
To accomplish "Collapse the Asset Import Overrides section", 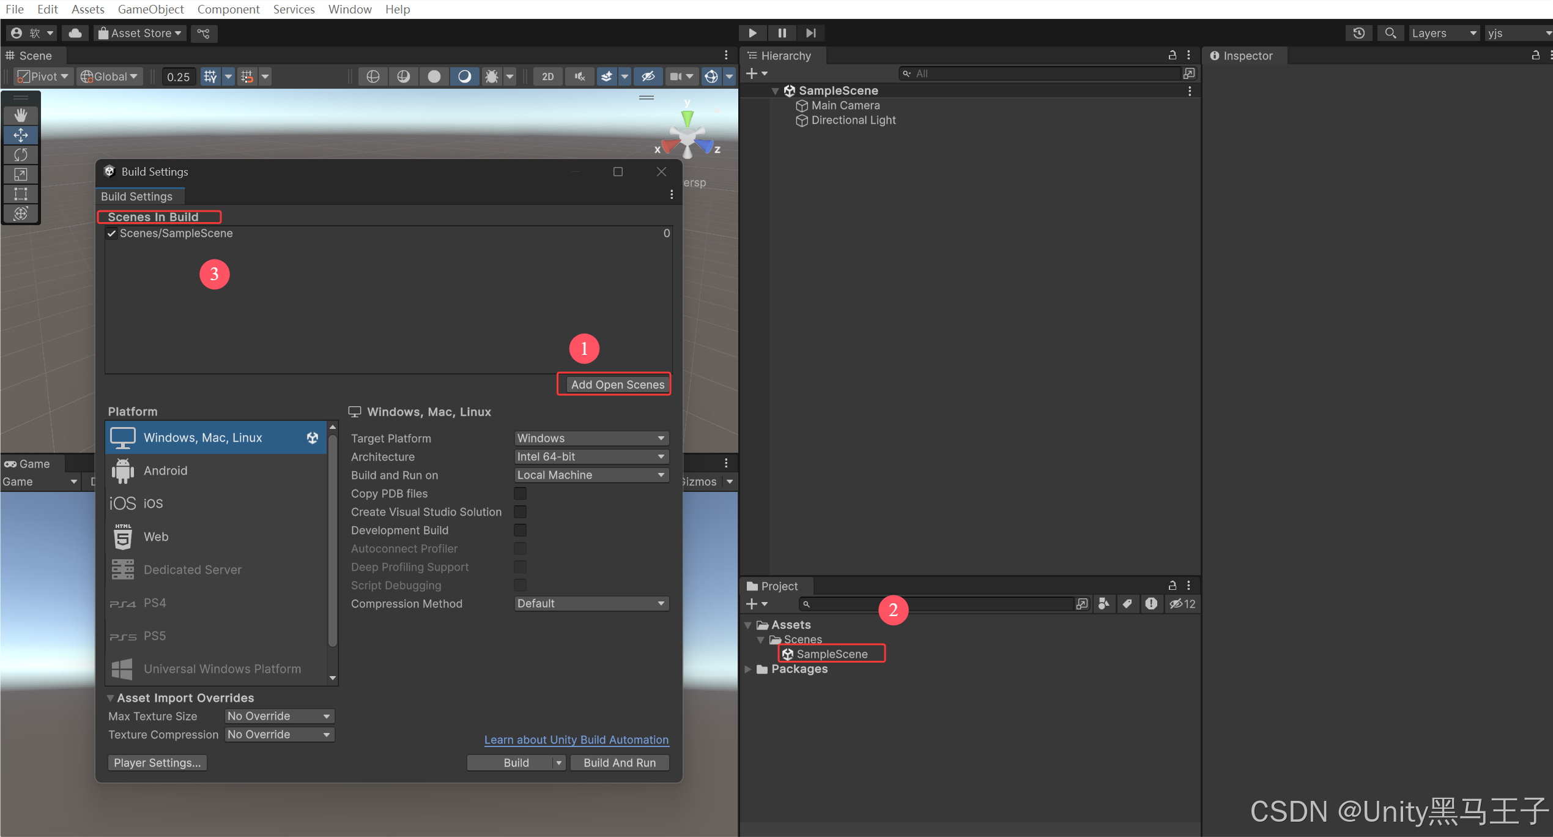I will coord(111,697).
